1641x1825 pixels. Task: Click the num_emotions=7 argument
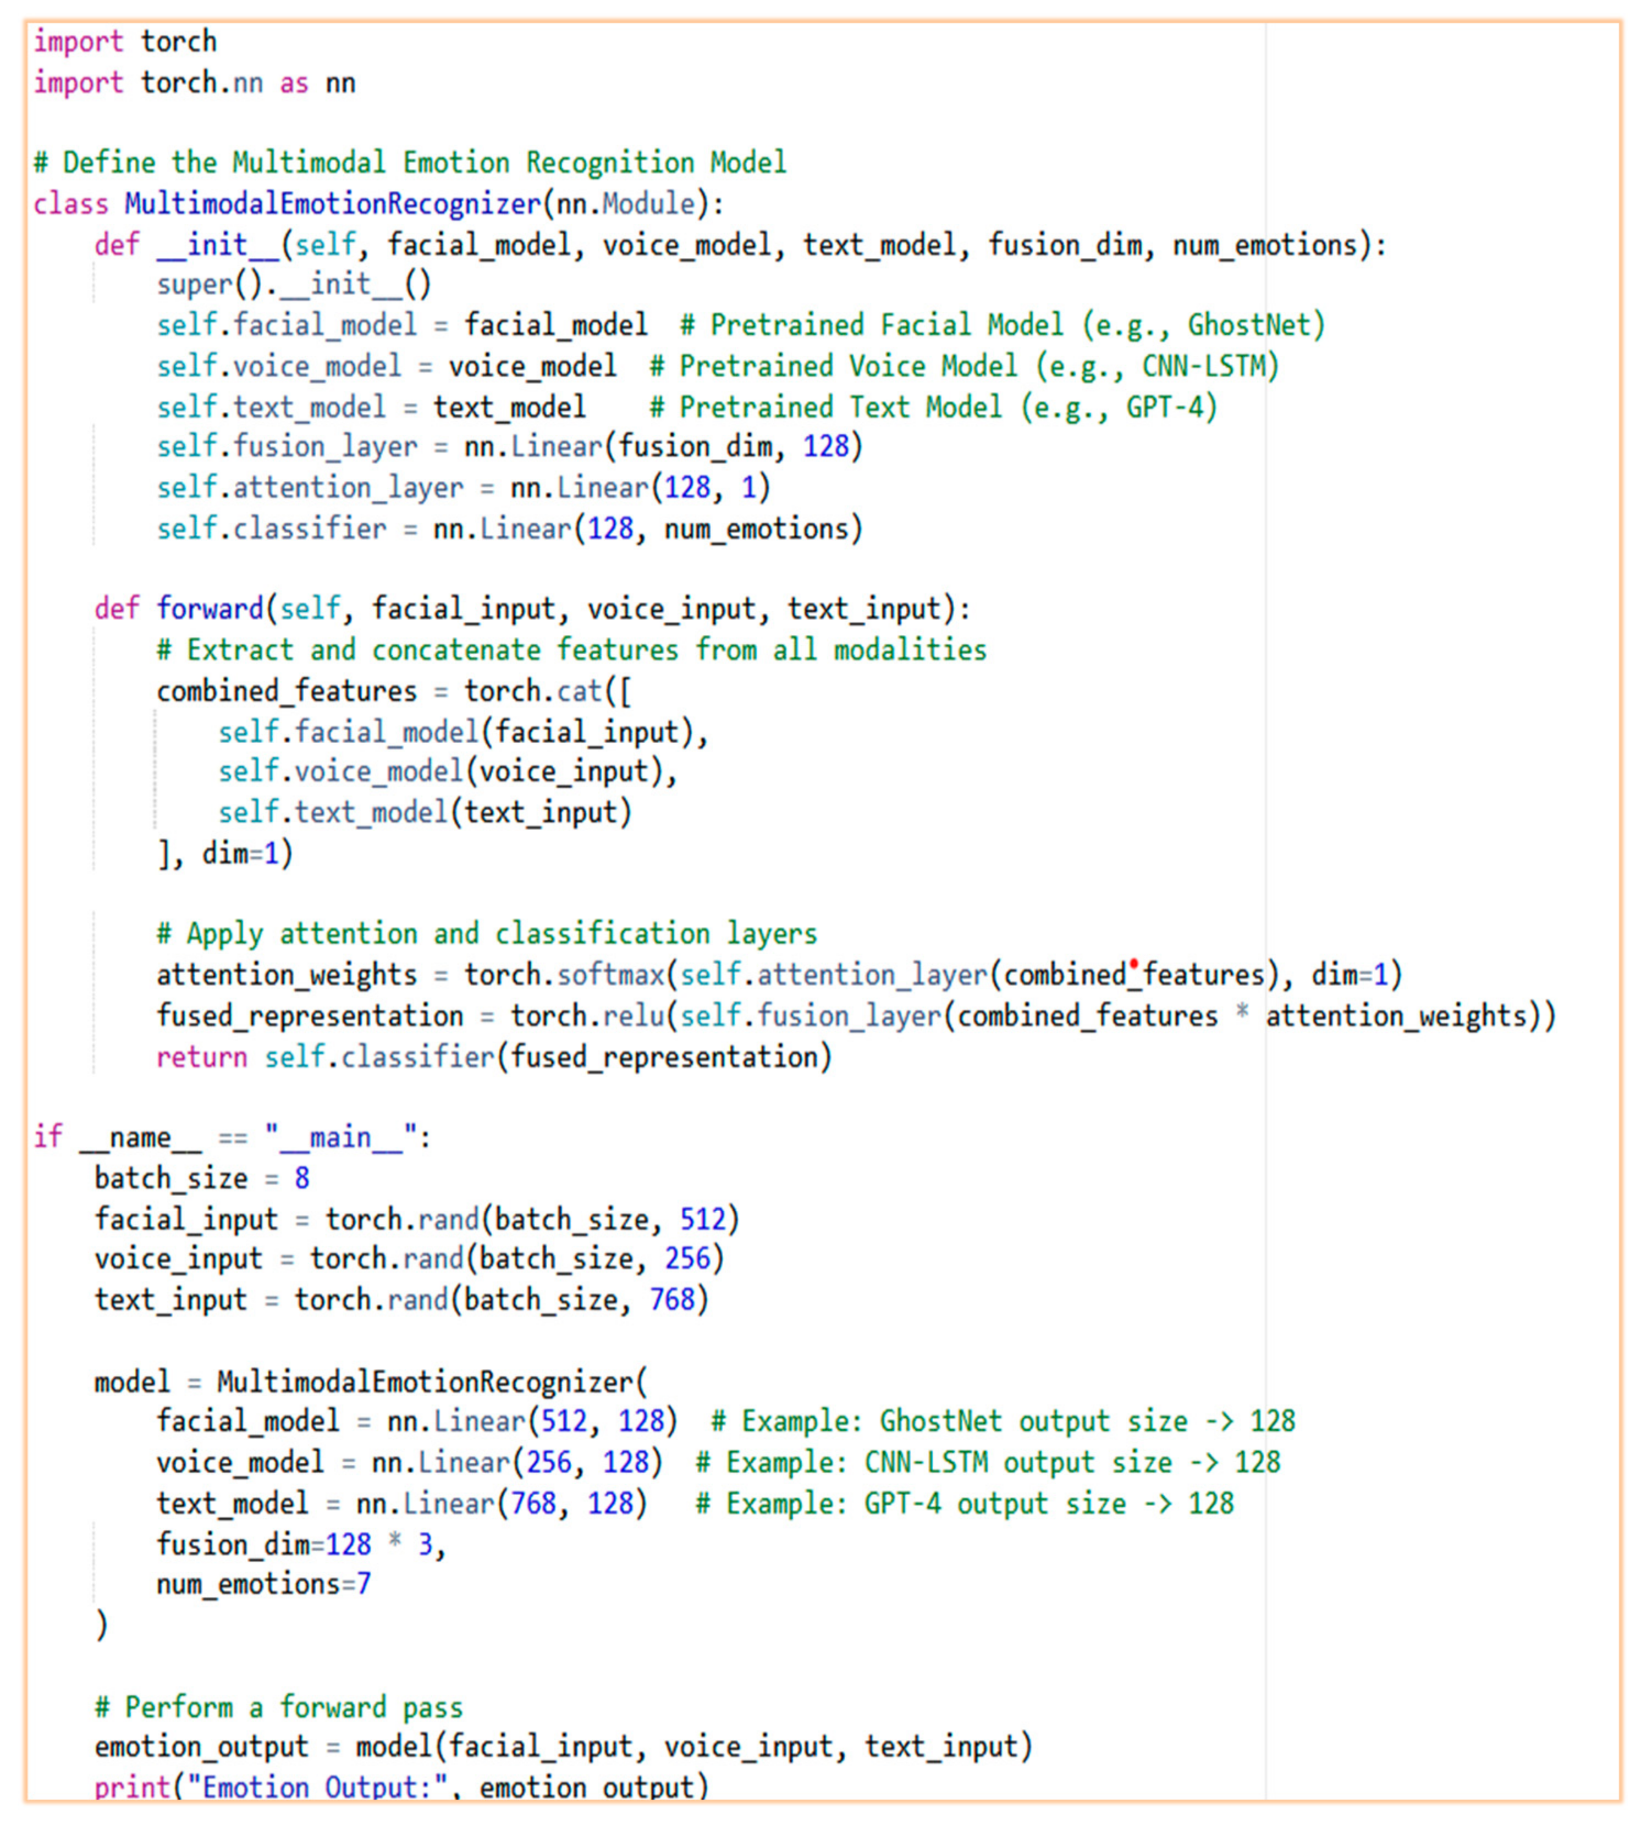[x=263, y=1584]
